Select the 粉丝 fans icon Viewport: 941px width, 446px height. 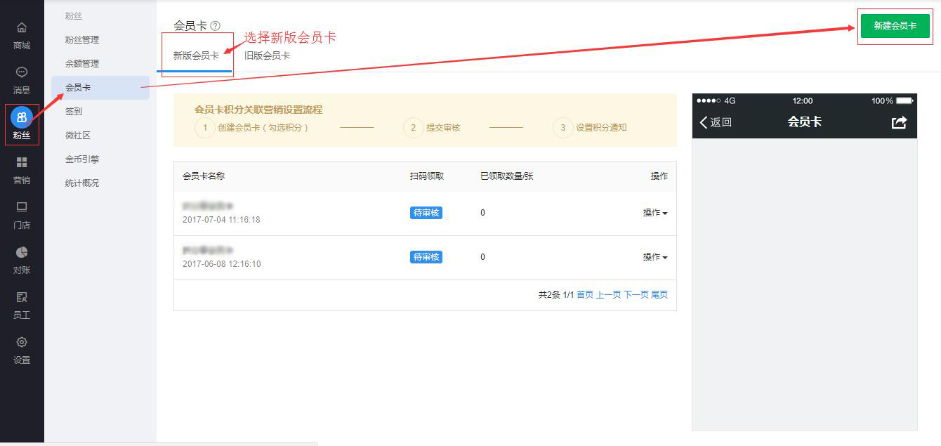click(x=22, y=117)
